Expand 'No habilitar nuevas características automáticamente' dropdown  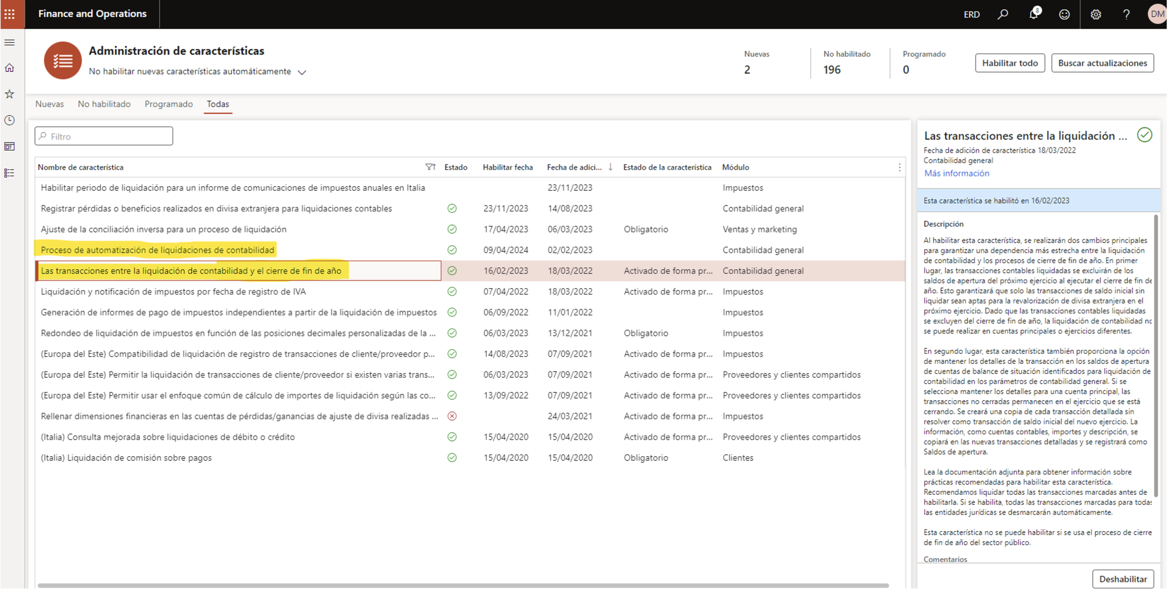pyautogui.click(x=302, y=72)
